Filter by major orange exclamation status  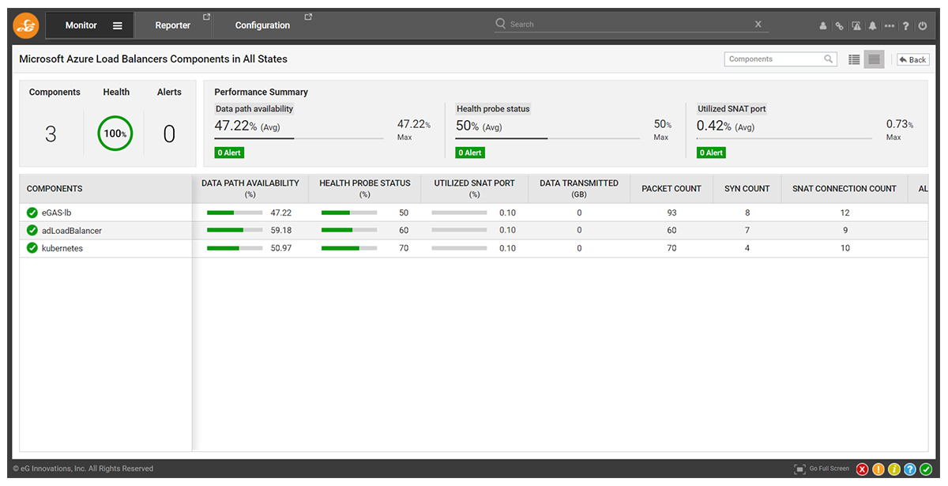(878, 469)
